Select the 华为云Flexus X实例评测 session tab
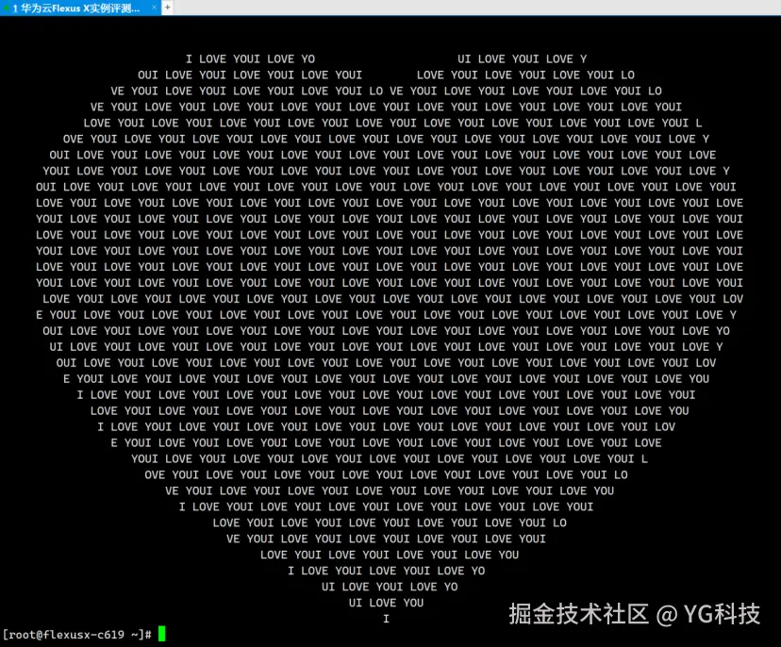This screenshot has width=781, height=647. (79, 8)
